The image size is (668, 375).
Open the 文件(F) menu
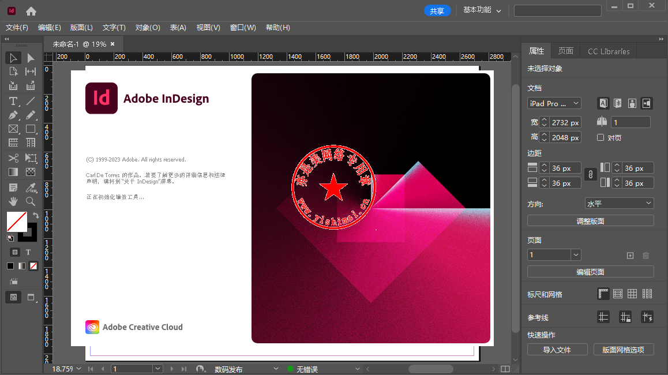click(x=17, y=28)
